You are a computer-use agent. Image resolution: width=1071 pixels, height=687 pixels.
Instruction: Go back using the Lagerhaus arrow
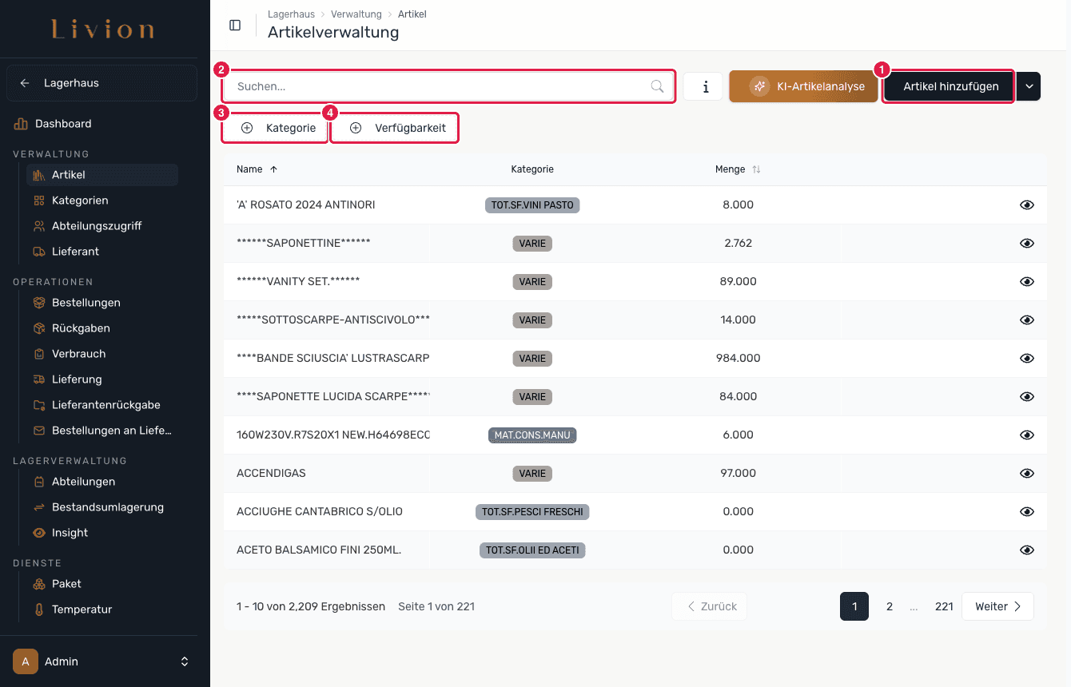25,83
